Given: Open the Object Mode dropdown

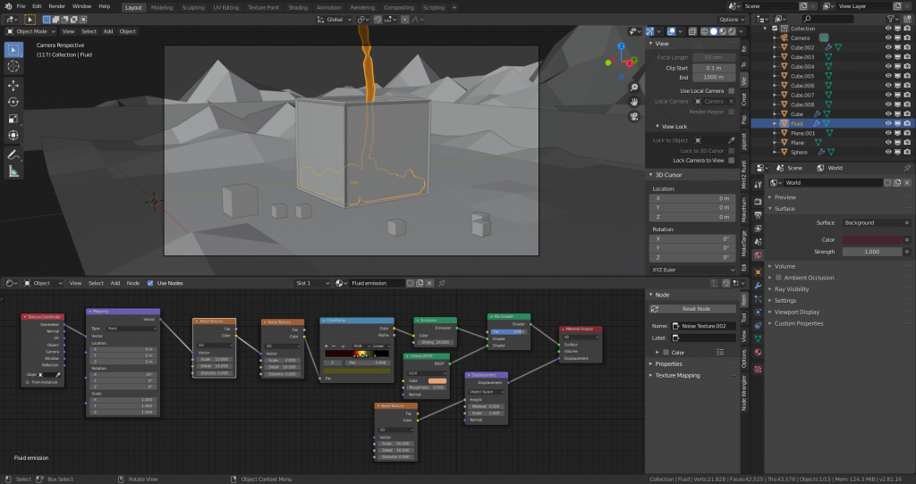Looking at the screenshot, I should point(31,31).
